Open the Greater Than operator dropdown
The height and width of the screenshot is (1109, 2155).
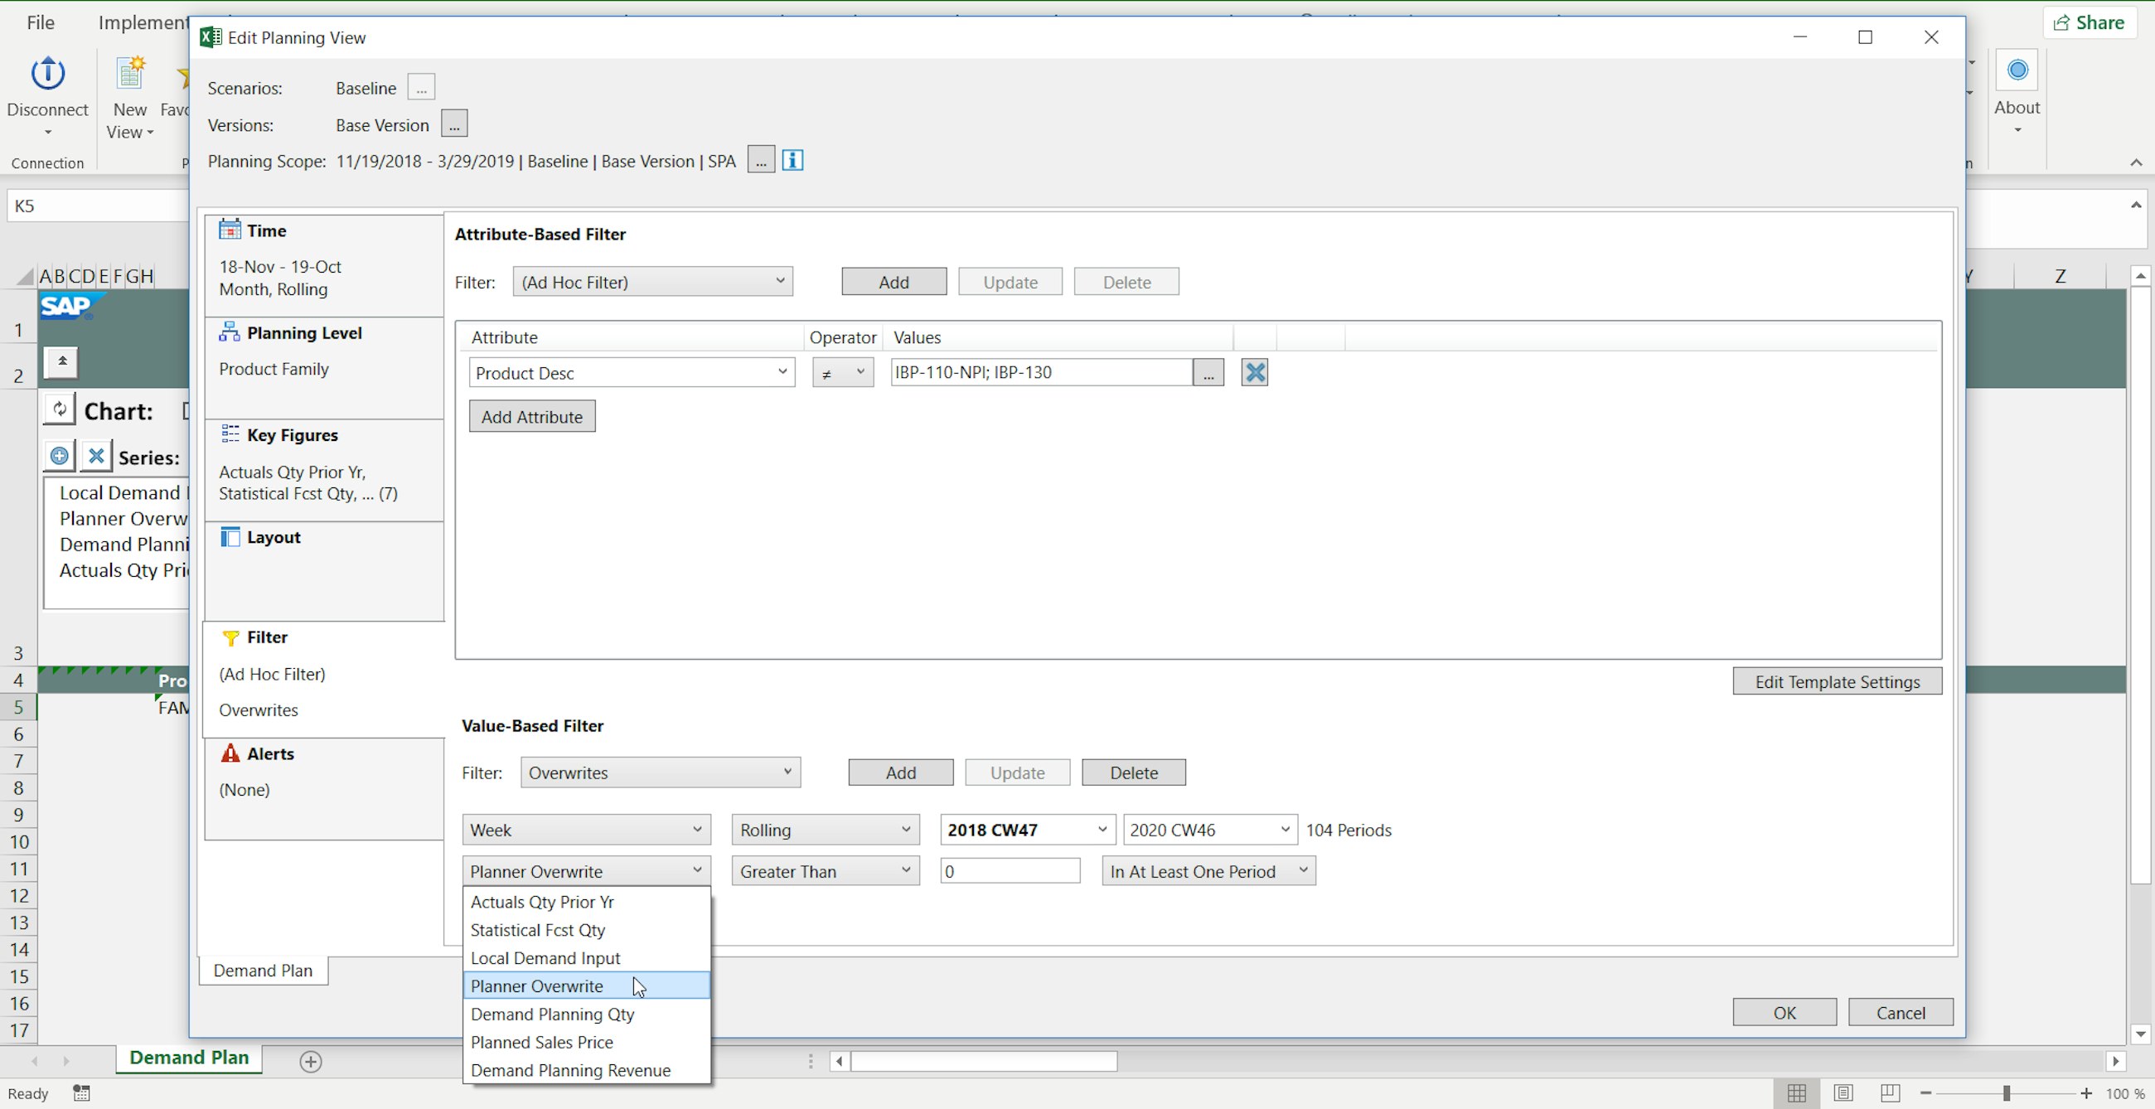[x=825, y=871]
